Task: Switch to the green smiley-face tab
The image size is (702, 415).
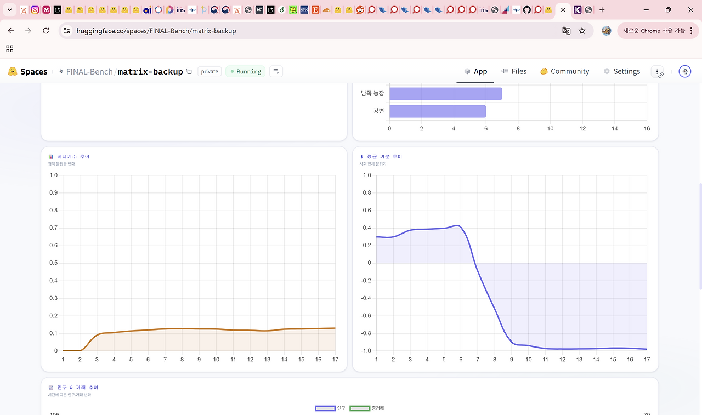Action: [293, 10]
